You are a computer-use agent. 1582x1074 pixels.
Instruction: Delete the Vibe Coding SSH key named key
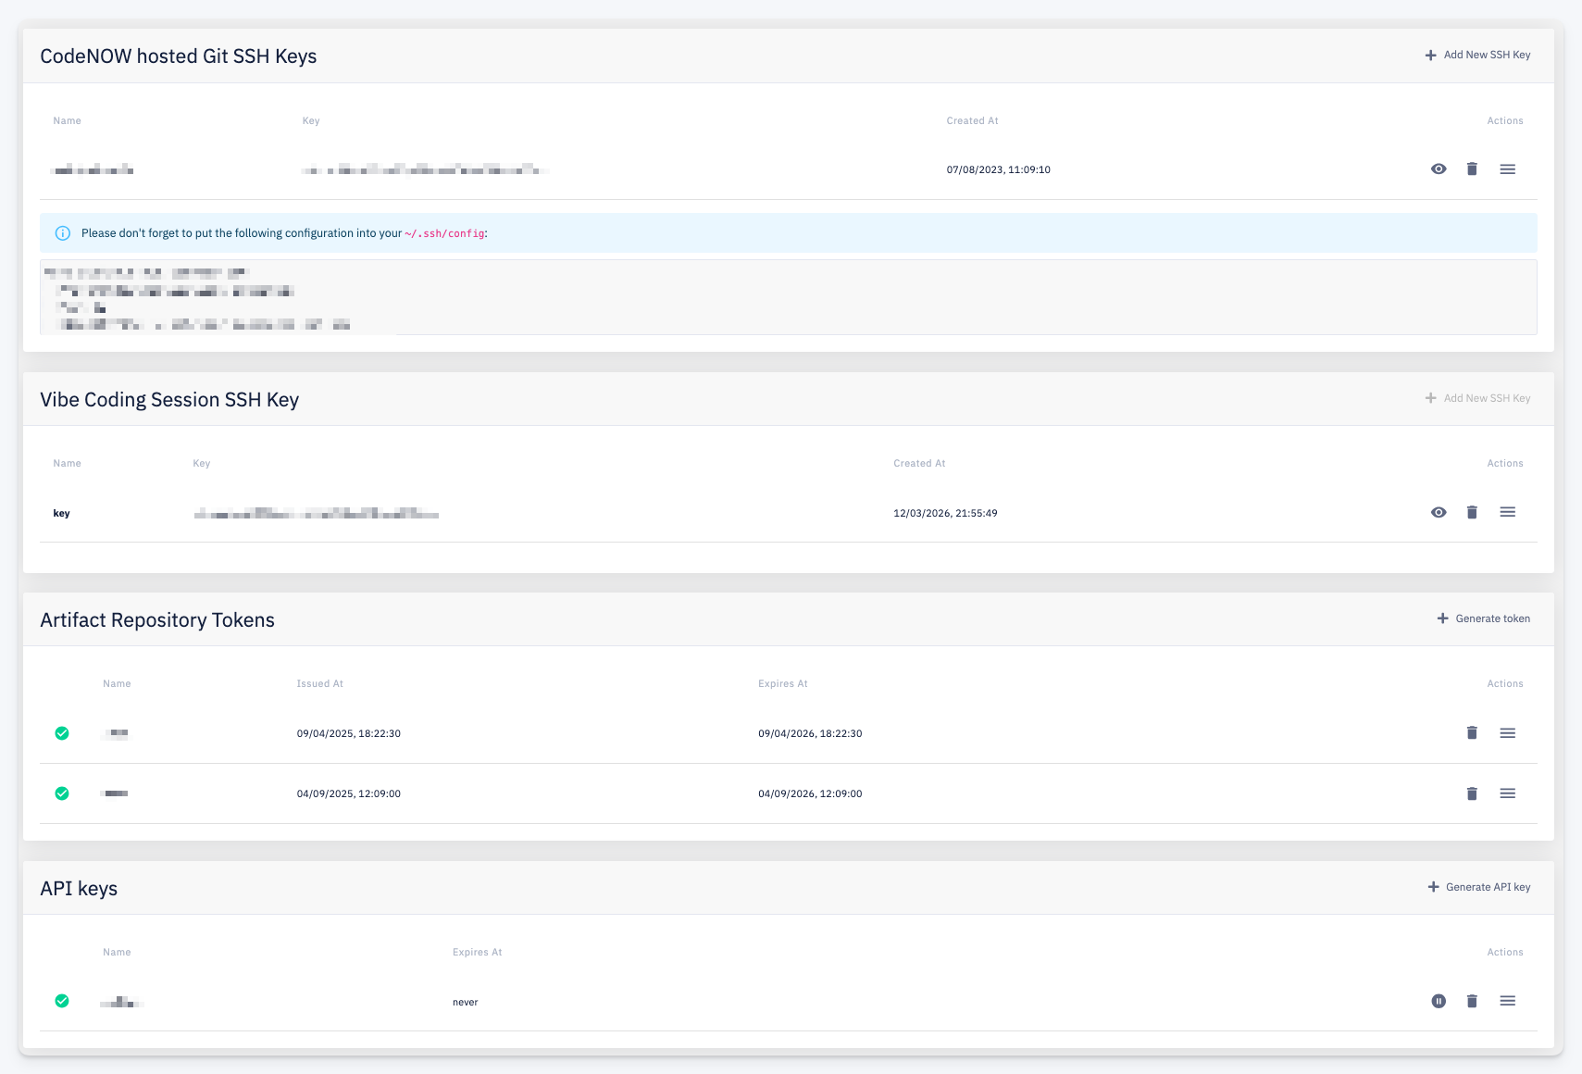coord(1472,512)
